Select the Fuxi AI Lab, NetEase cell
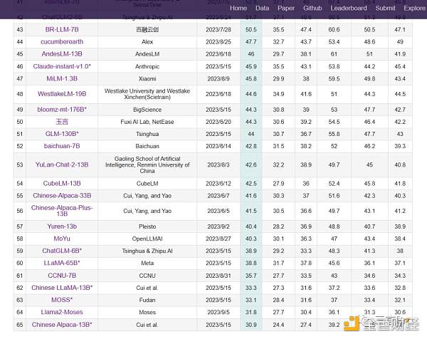 click(147, 122)
